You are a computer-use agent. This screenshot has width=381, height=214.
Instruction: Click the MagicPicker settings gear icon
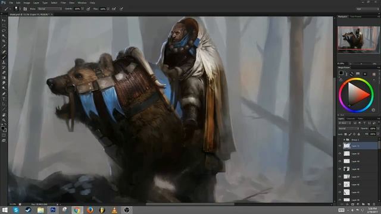[374, 74]
